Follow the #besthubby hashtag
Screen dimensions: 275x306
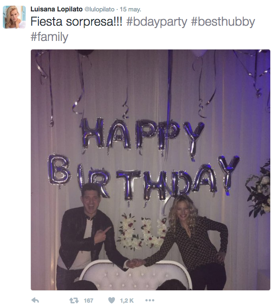click(x=223, y=22)
